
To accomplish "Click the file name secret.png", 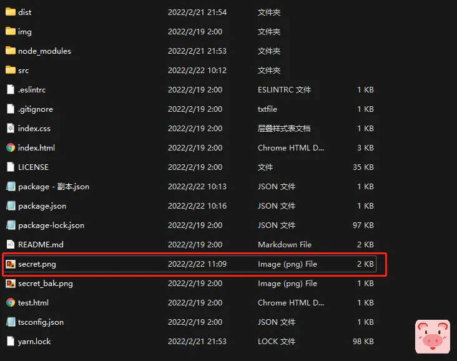I will (x=37, y=264).
